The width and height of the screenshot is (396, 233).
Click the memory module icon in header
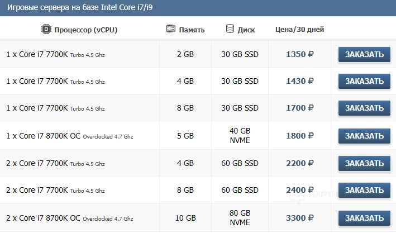tap(171, 29)
